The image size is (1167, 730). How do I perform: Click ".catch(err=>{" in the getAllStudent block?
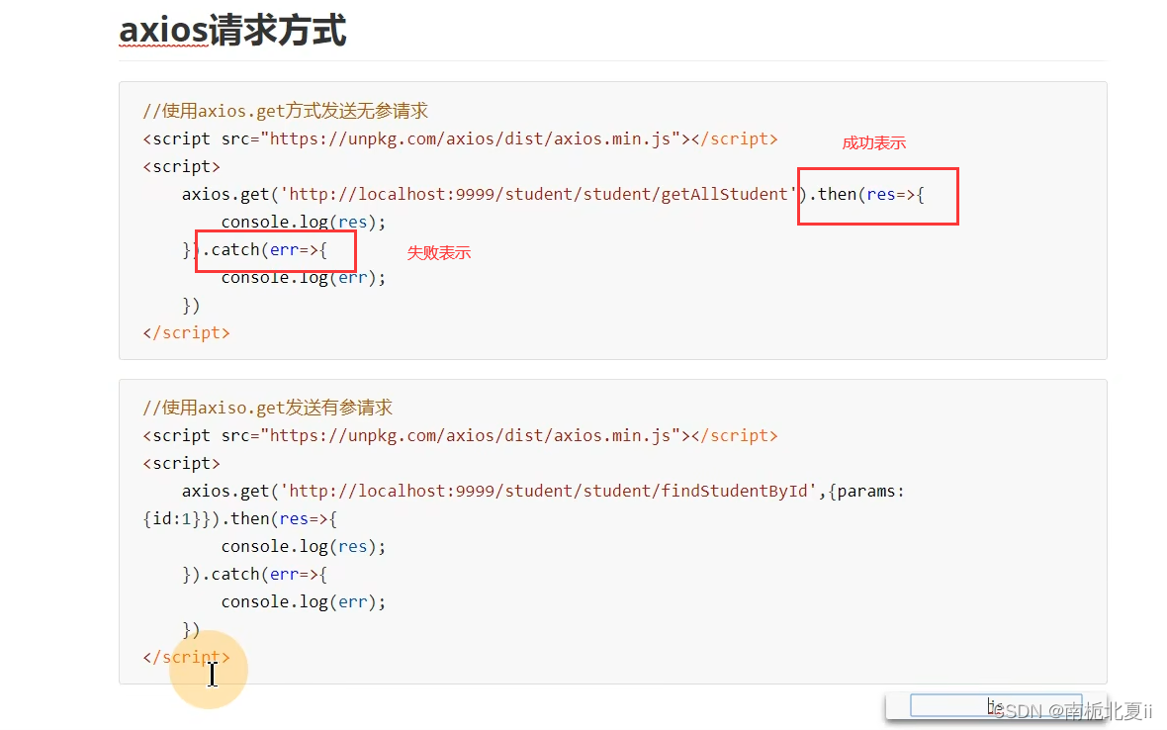coord(264,250)
